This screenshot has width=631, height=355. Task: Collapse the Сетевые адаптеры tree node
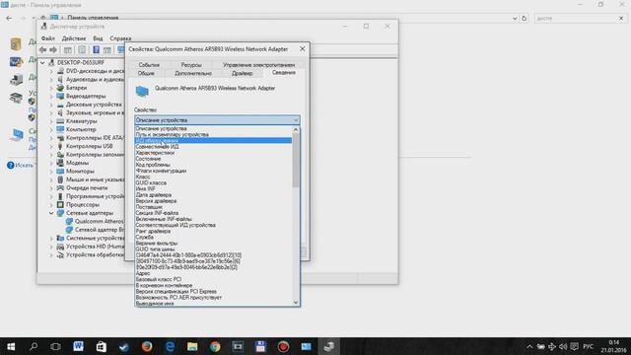51,213
